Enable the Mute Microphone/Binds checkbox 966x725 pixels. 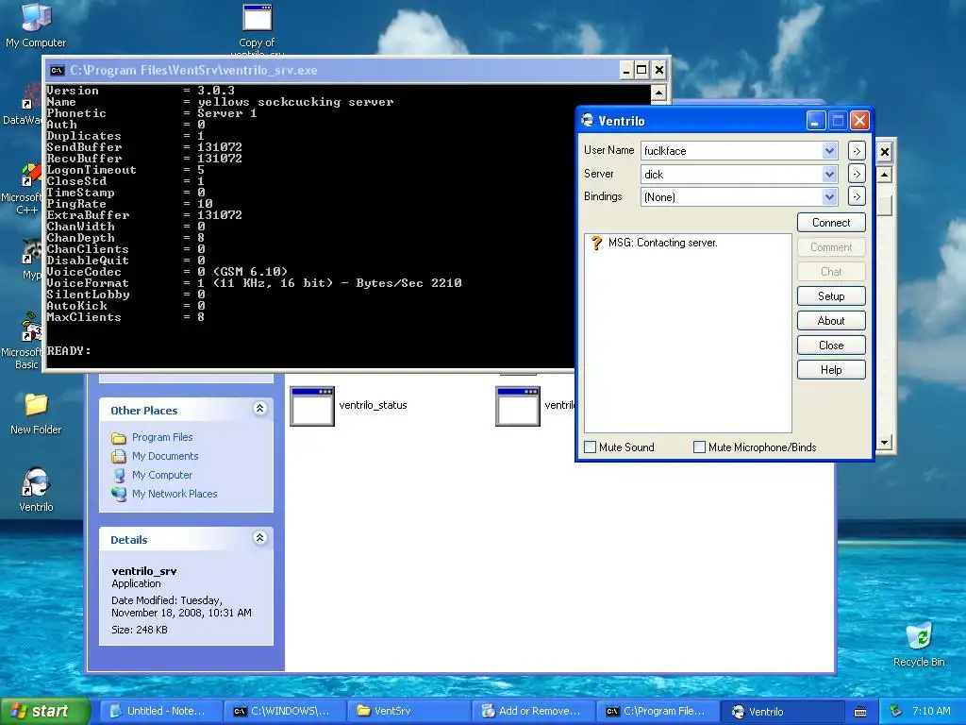coord(699,447)
